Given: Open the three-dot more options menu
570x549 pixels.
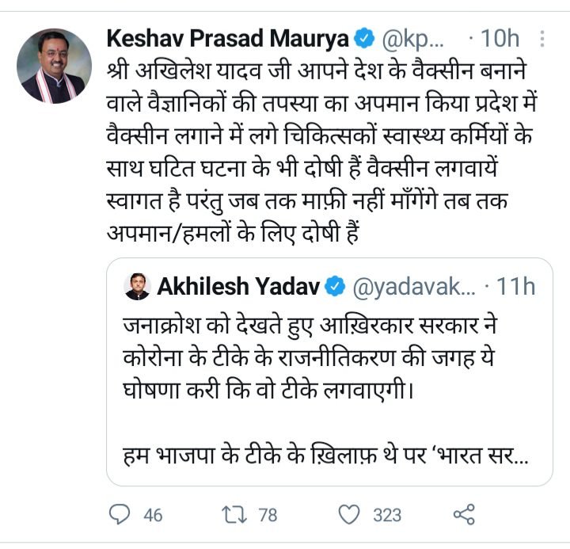Looking at the screenshot, I should 541,38.
